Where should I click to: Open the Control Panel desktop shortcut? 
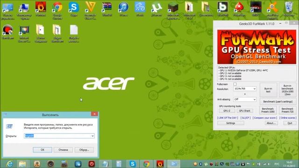coord(8,10)
